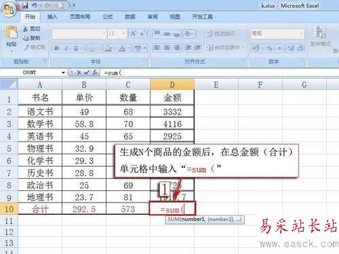Launch the Font (字体) dialog
Screen dimensions: 339x254
point(146,61)
